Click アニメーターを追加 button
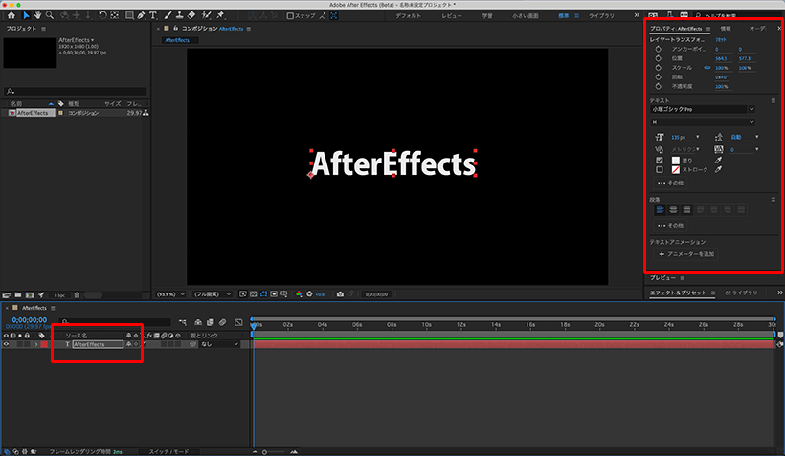Screen dimensions: 785x456 point(685,254)
